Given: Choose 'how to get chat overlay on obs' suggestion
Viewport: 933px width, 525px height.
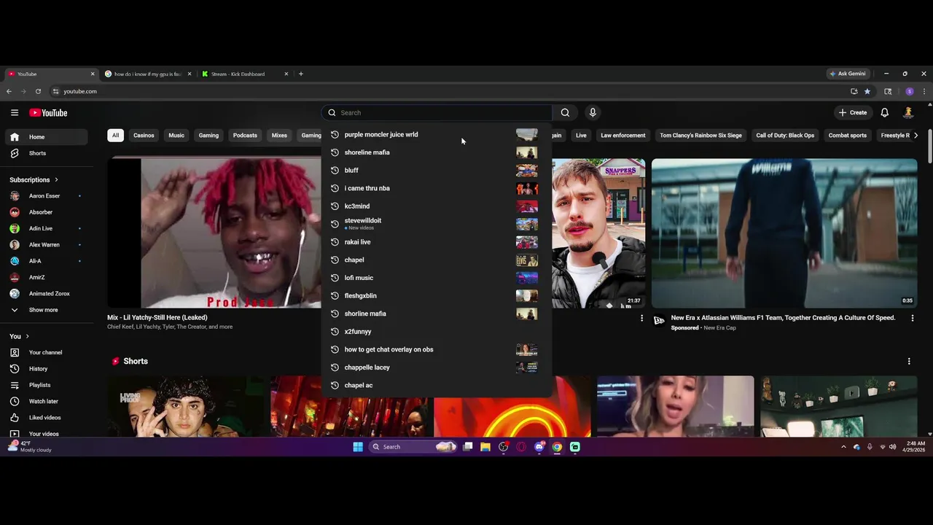Looking at the screenshot, I should pyautogui.click(x=436, y=349).
